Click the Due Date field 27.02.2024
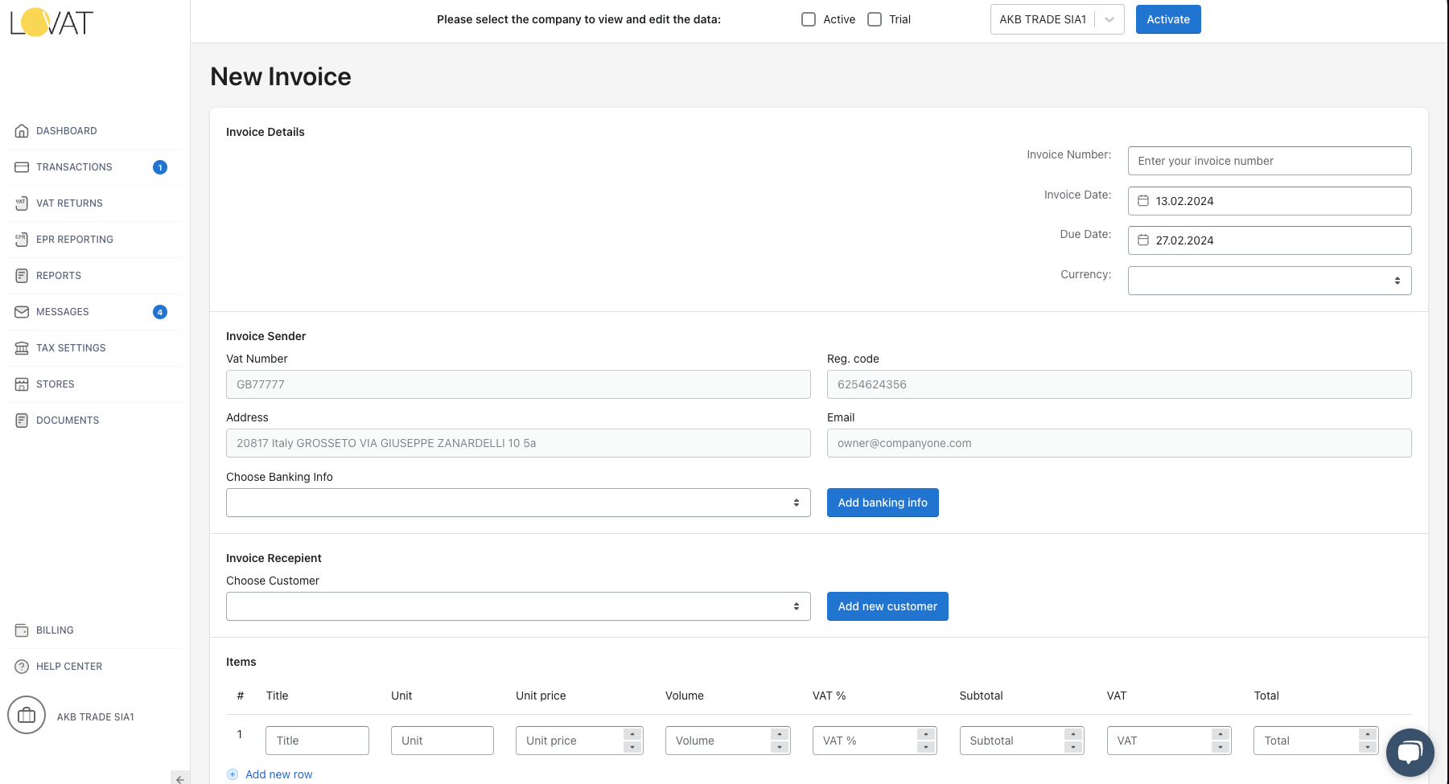 (1270, 240)
